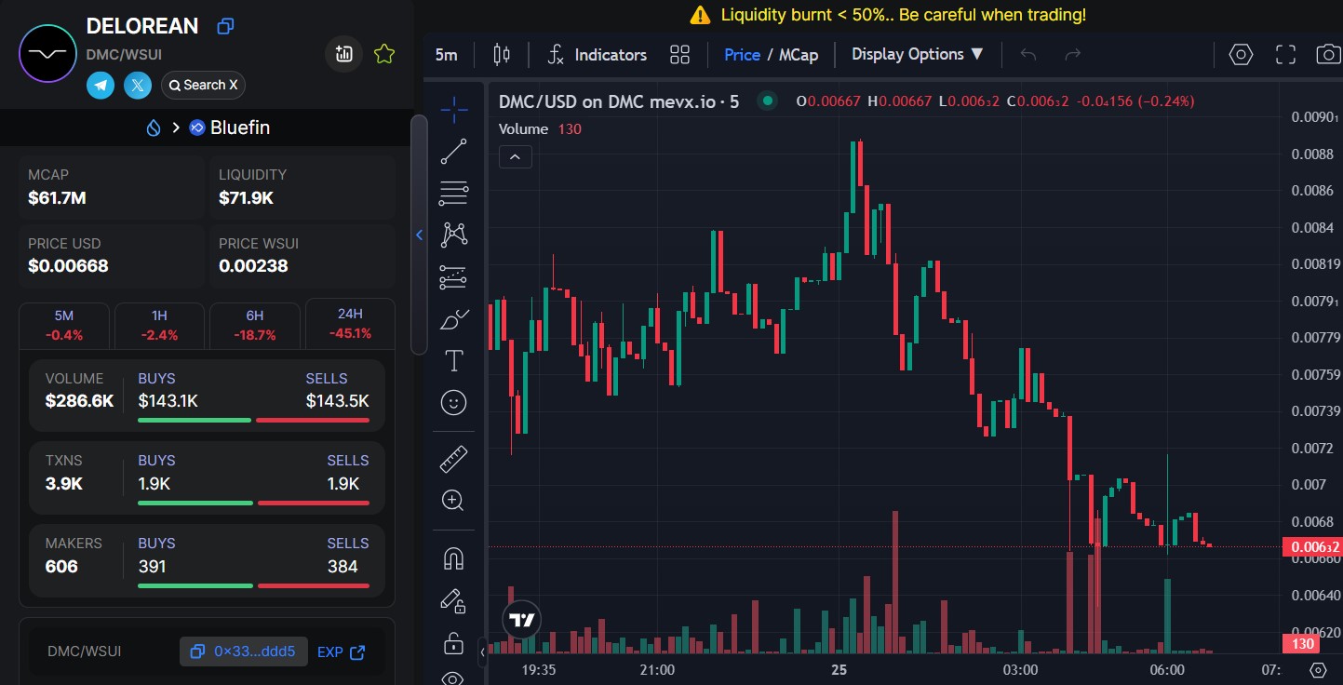Click the chart snapshot camera icon
This screenshot has width=1343, height=685.
[x=1328, y=55]
